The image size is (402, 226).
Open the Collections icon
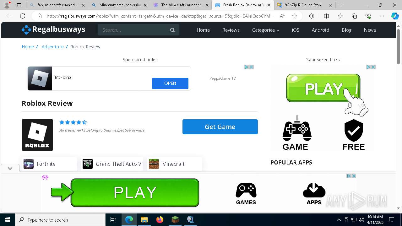(x=354, y=16)
